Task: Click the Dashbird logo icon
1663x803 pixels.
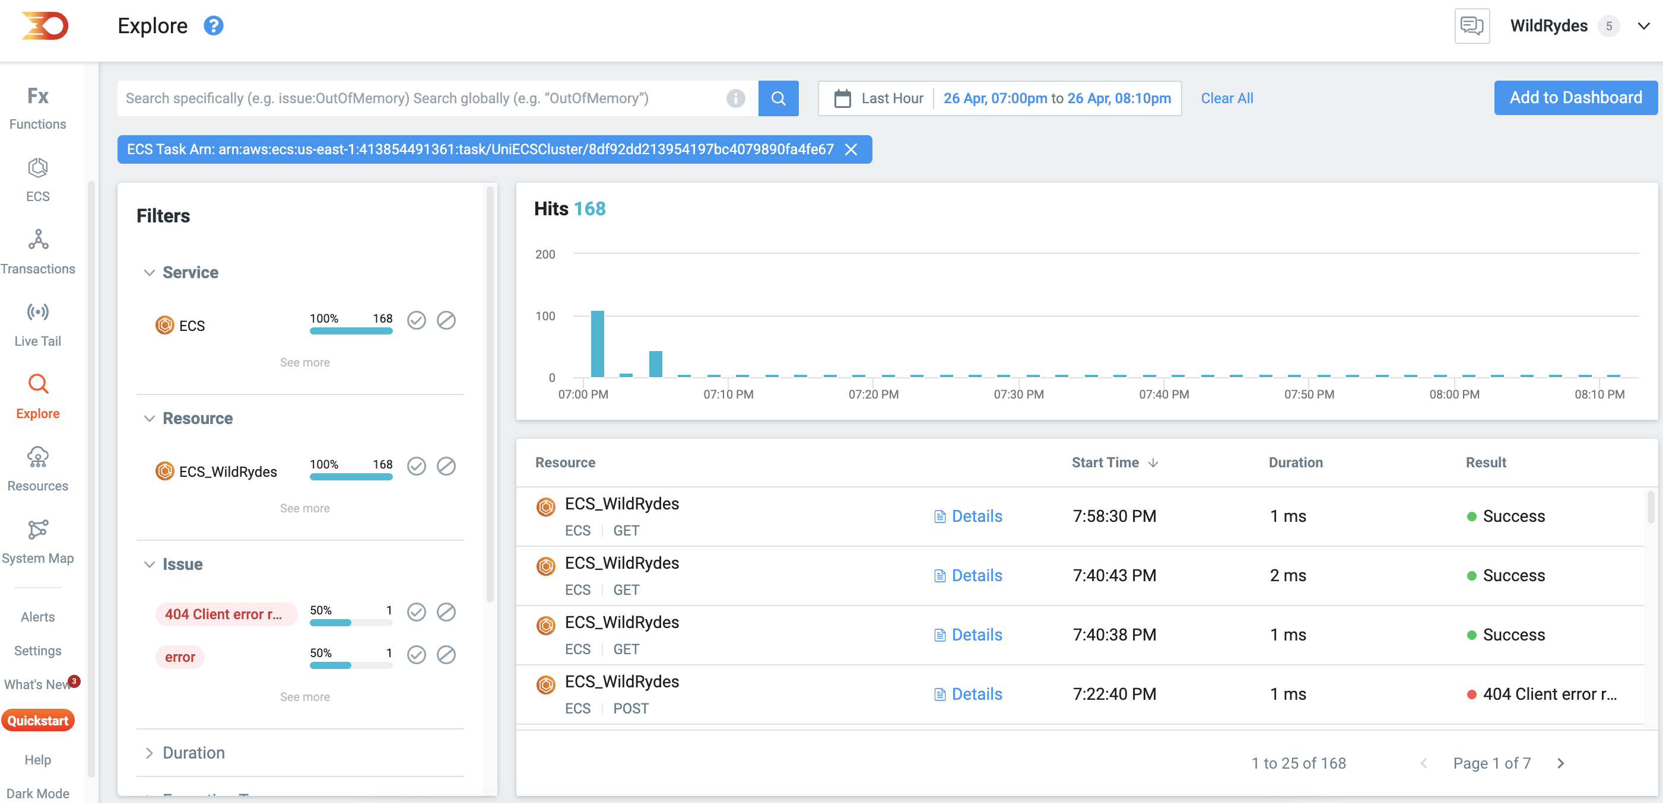Action: 44,26
